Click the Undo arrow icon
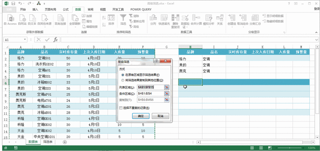The width and height of the screenshot is (320, 151). coord(20,3)
